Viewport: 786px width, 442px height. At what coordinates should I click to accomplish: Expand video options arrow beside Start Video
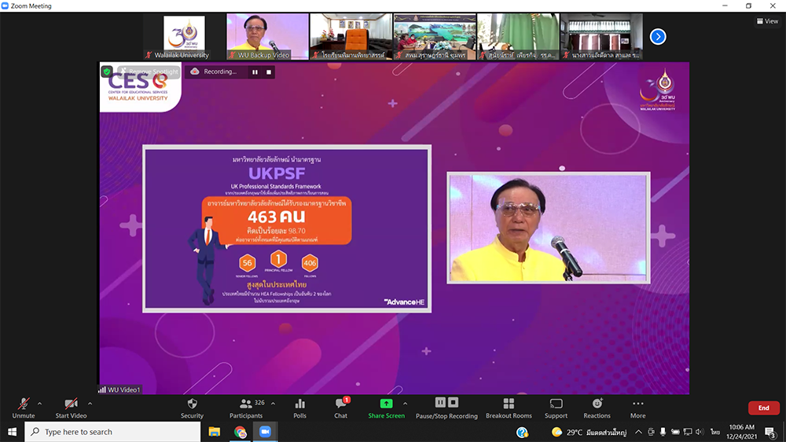coord(90,404)
